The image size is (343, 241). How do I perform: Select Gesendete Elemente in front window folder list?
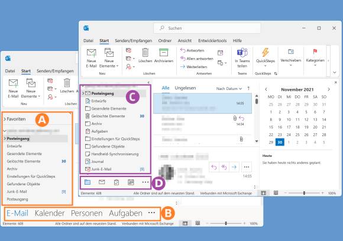106,108
